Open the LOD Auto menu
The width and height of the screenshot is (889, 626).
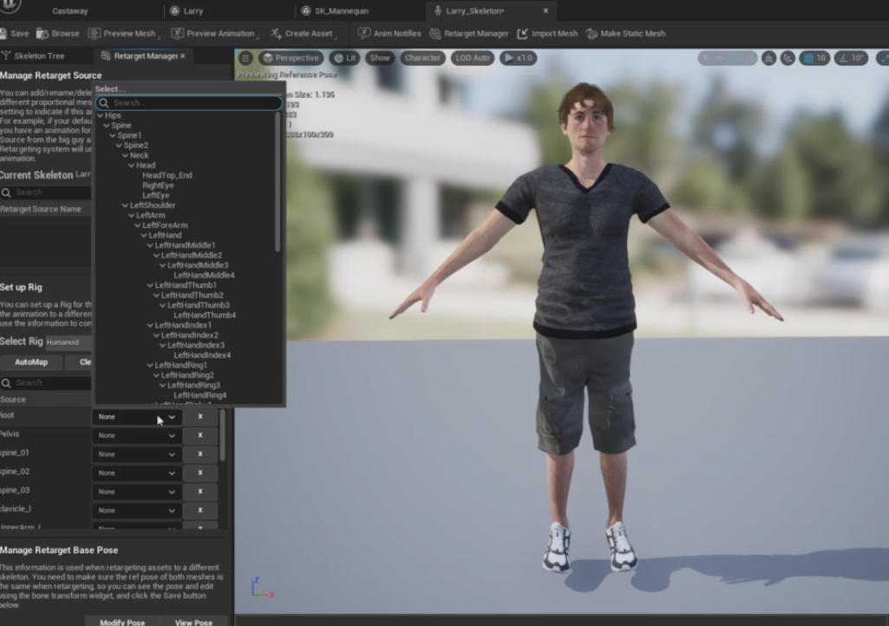(x=473, y=58)
